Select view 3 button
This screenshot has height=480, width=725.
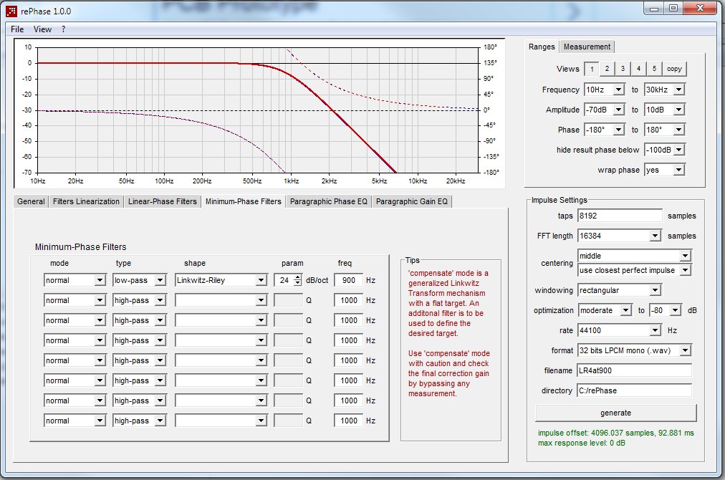(x=623, y=69)
